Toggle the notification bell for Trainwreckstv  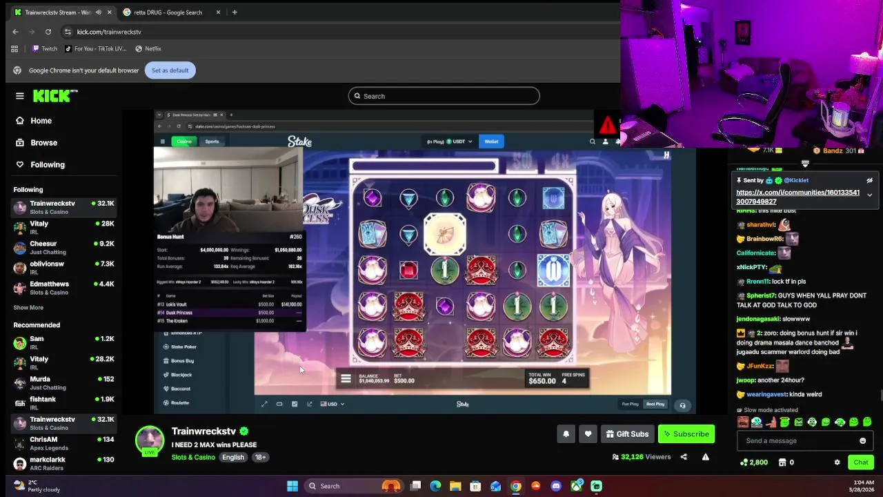pos(566,434)
